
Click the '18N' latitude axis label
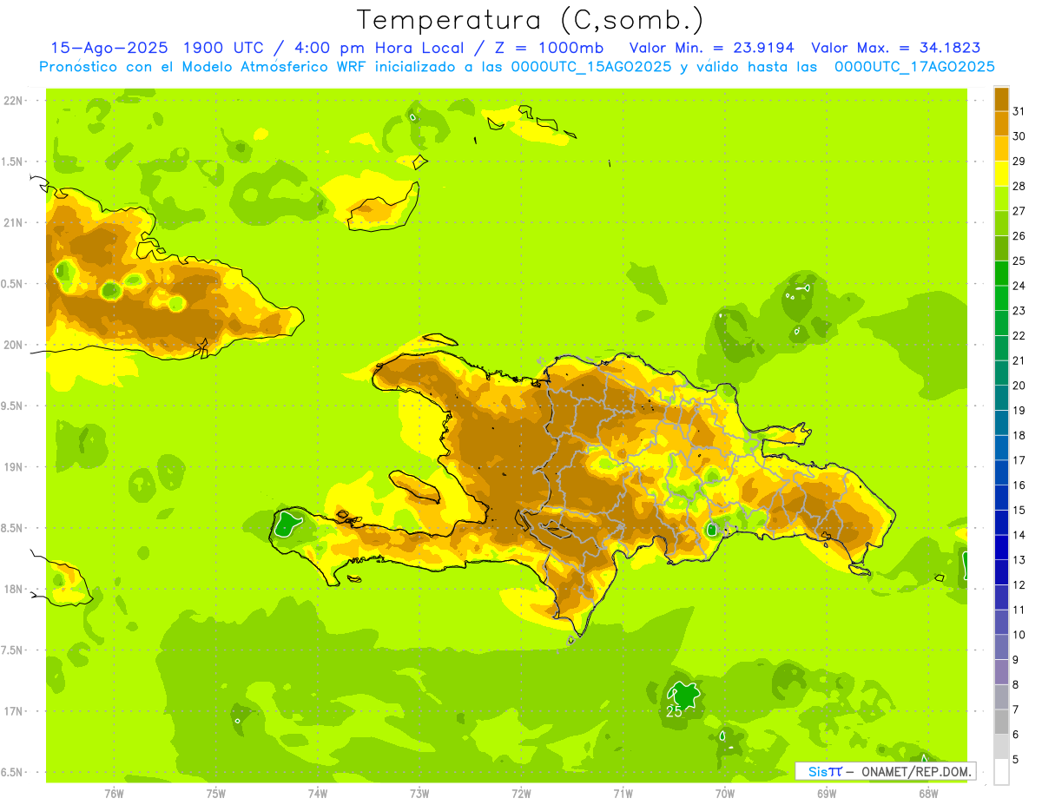tap(14, 589)
